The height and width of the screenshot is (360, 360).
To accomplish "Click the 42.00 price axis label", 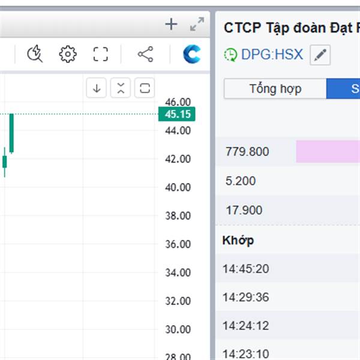I will tap(178, 159).
